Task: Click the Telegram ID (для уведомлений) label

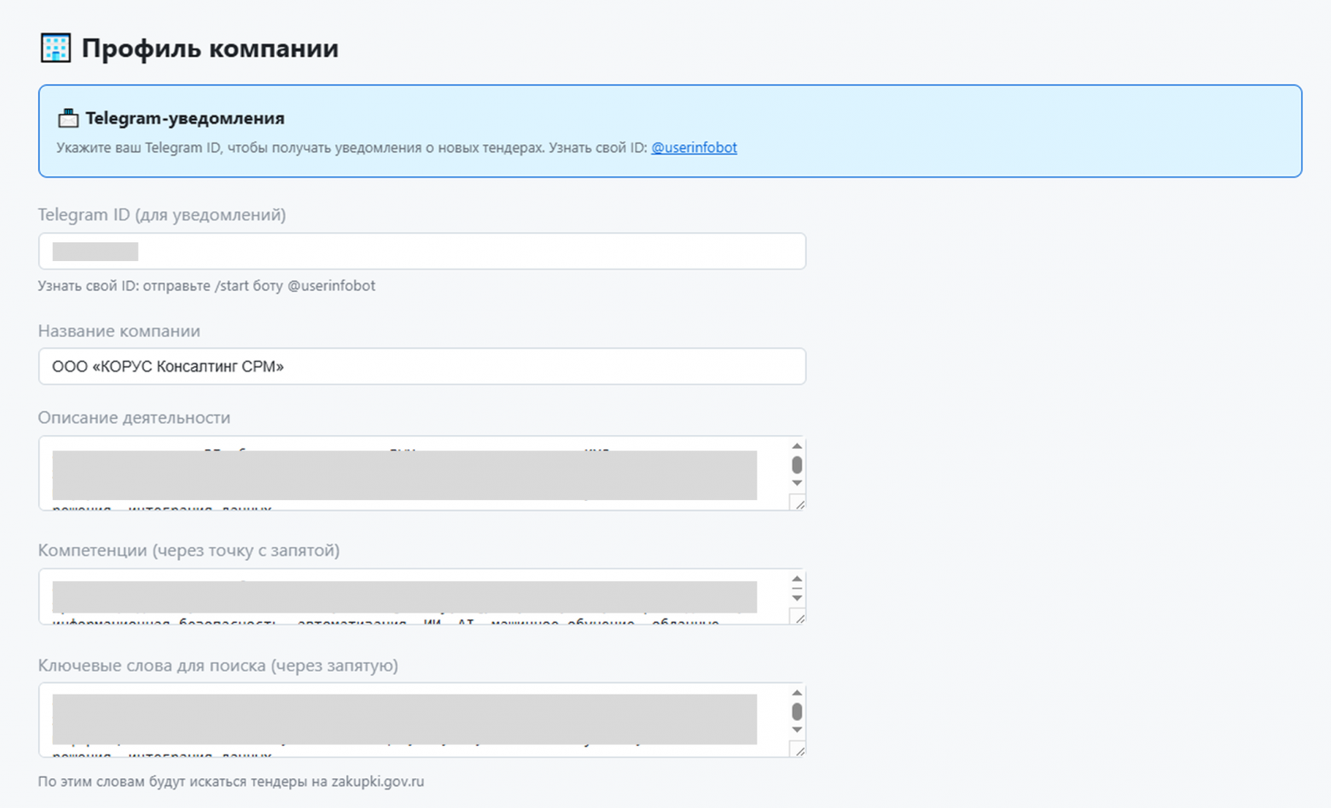Action: tap(162, 215)
